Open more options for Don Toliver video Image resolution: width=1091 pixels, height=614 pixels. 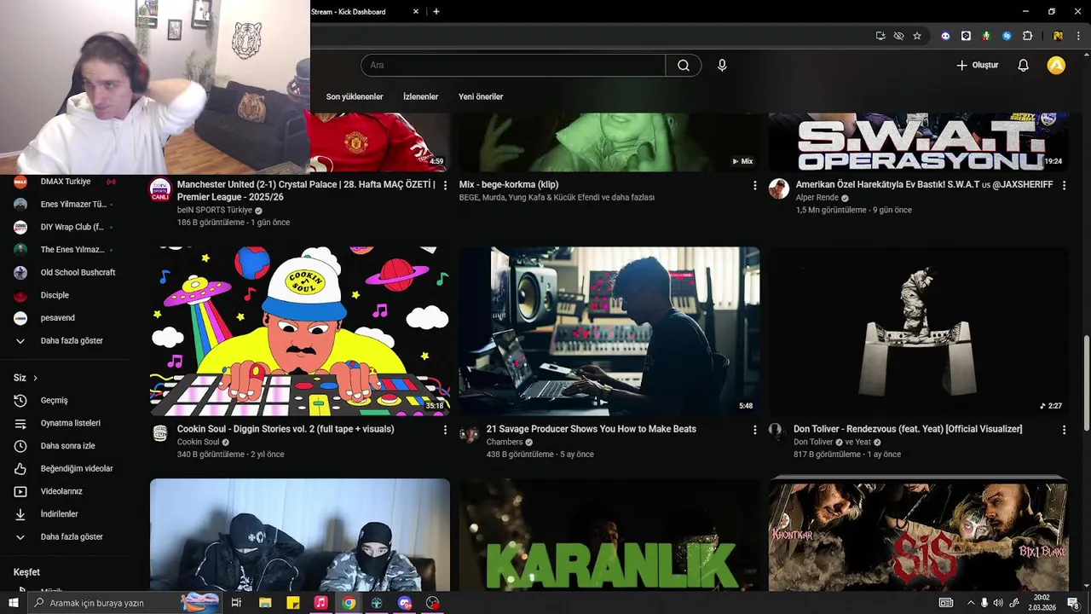coord(1064,430)
